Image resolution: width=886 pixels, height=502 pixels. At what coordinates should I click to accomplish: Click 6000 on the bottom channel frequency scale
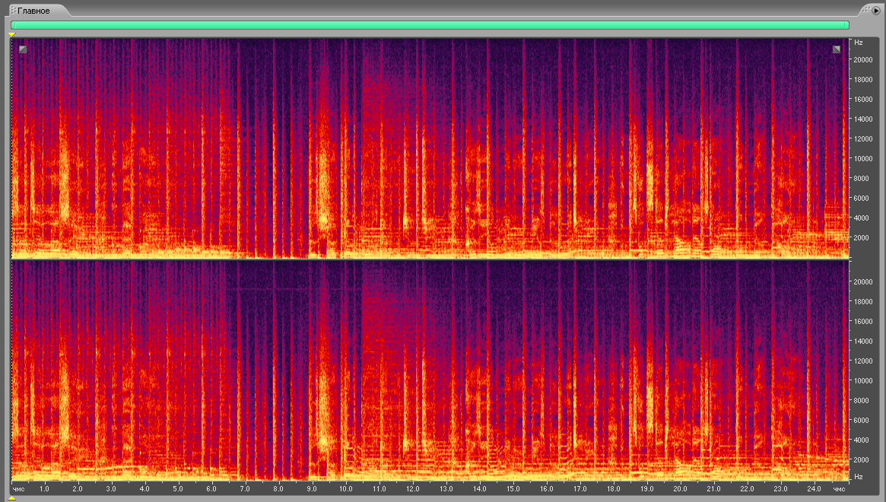[x=861, y=421]
